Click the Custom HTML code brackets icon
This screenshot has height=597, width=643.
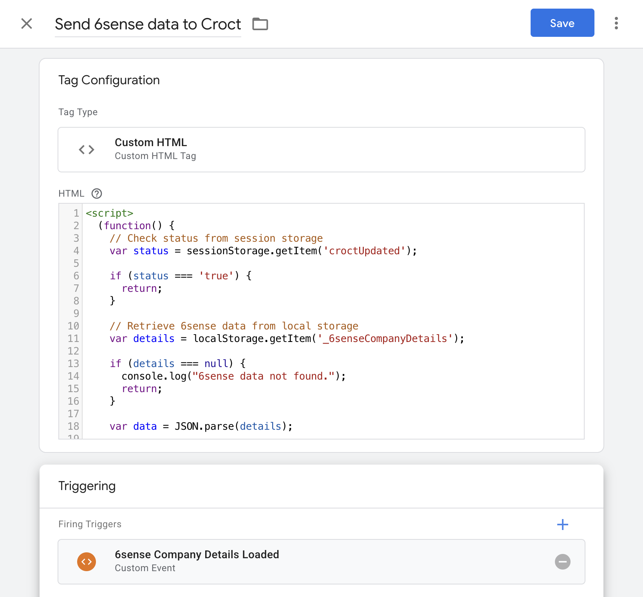tap(87, 150)
